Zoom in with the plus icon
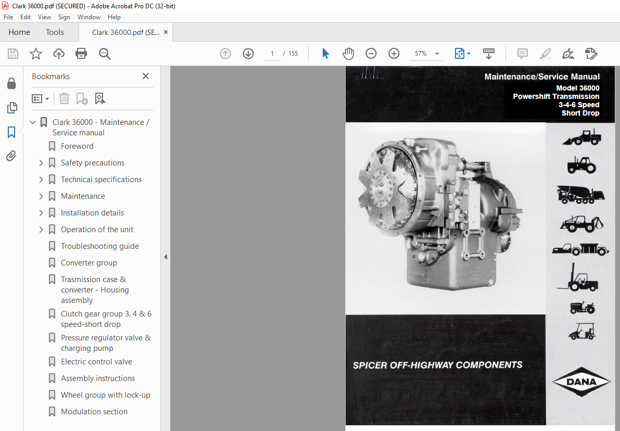Viewport: 620px width, 431px height. (x=394, y=54)
